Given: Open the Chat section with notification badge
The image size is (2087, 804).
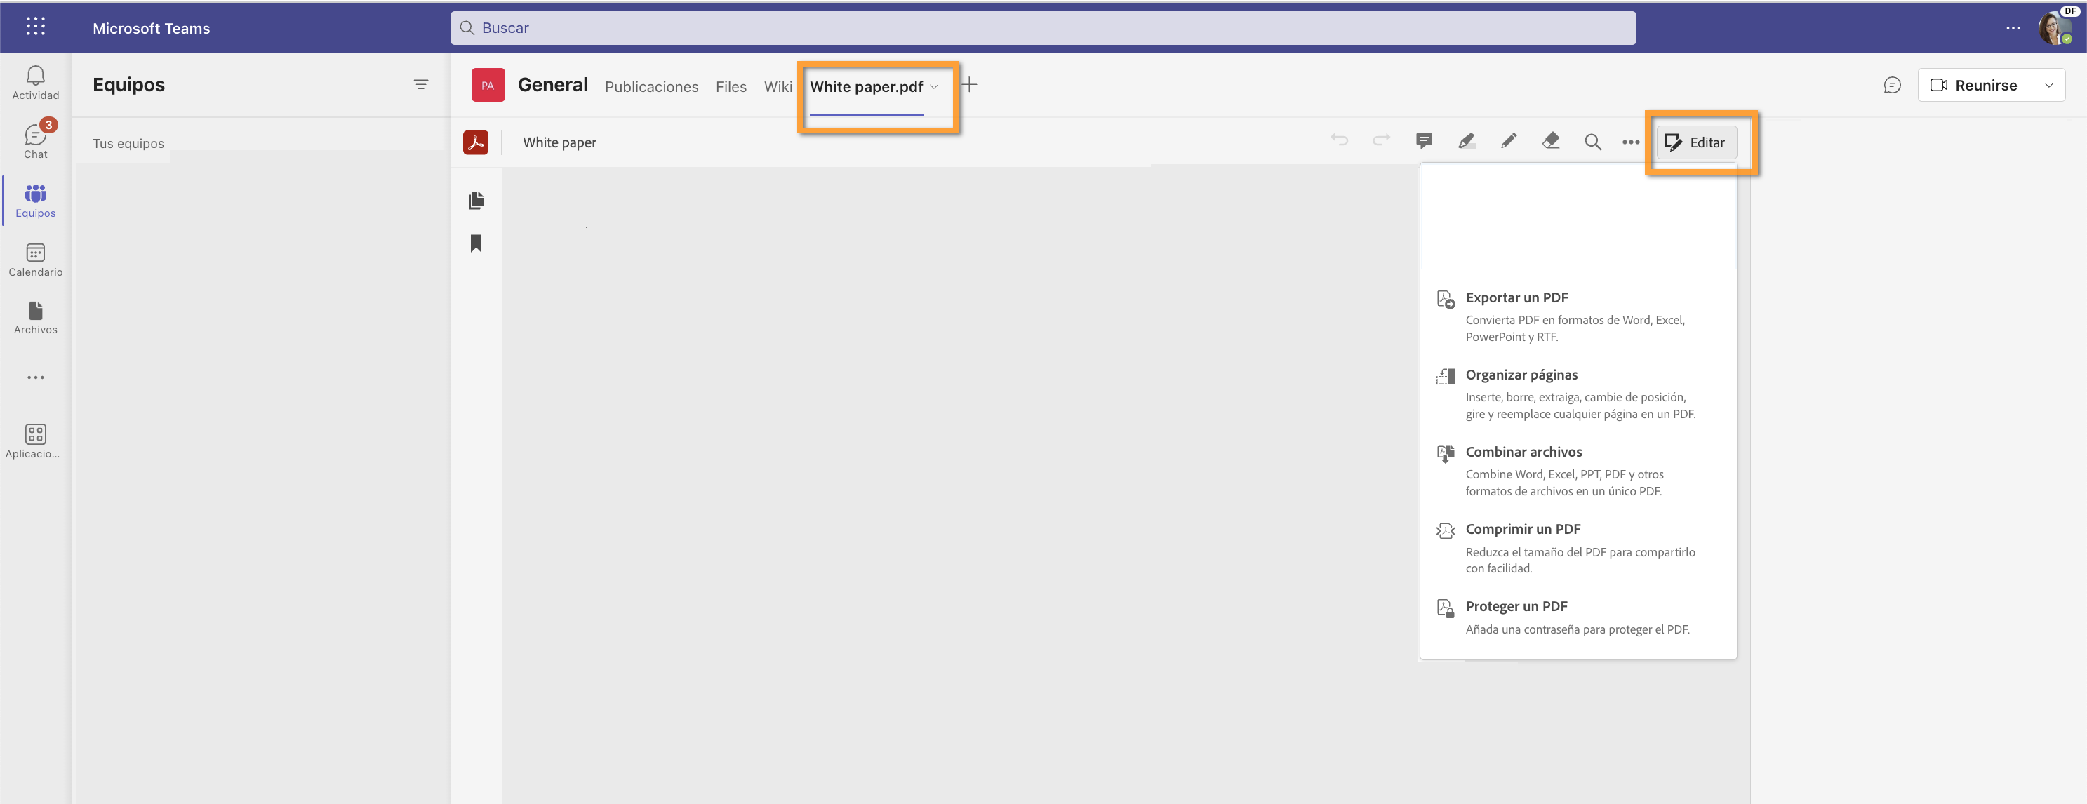Looking at the screenshot, I should 35,138.
